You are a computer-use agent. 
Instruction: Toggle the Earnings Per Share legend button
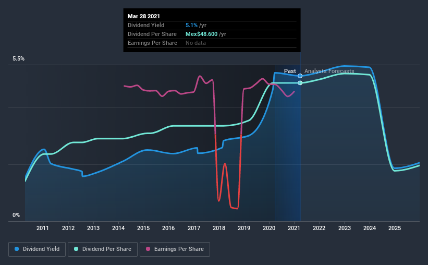tap(175, 249)
